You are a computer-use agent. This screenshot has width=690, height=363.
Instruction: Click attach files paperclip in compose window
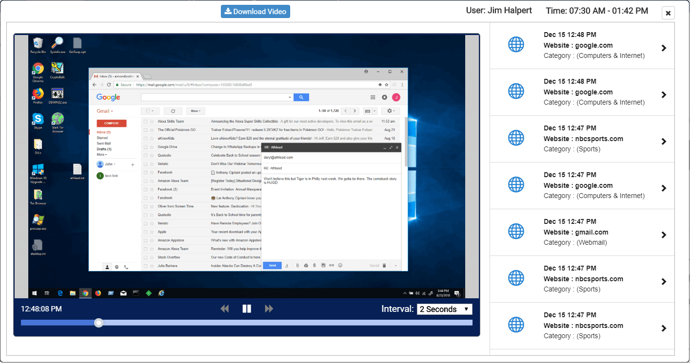click(x=296, y=265)
